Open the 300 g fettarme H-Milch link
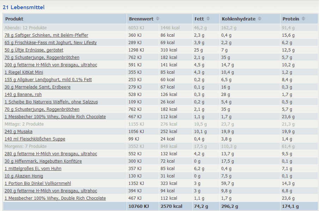Image resolution: width=320 pixels, height=211 pixels. pyautogui.click(x=51, y=65)
